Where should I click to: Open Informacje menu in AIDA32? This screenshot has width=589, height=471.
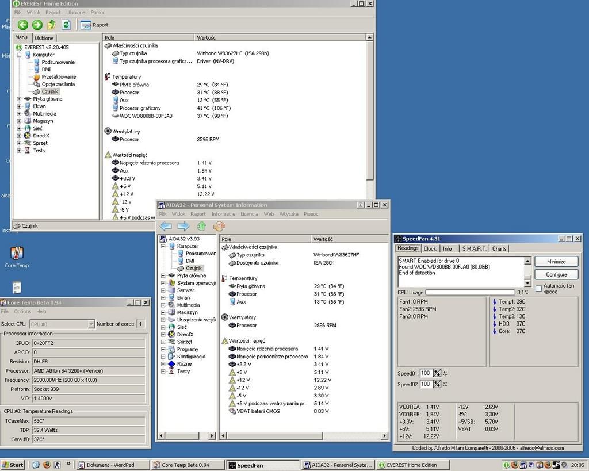(x=223, y=214)
